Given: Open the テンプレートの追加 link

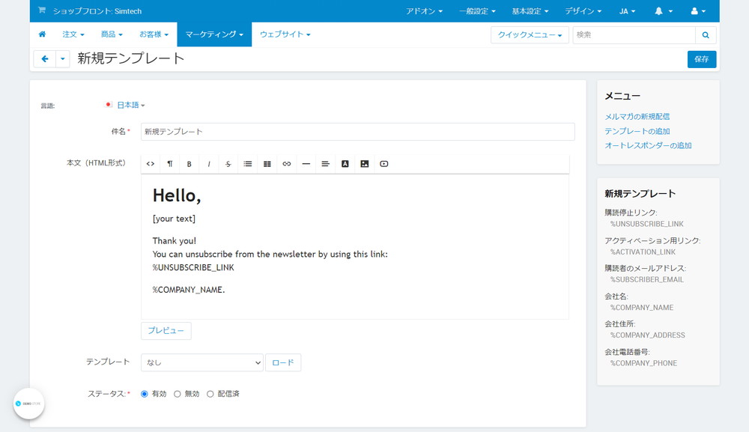Looking at the screenshot, I should point(637,131).
